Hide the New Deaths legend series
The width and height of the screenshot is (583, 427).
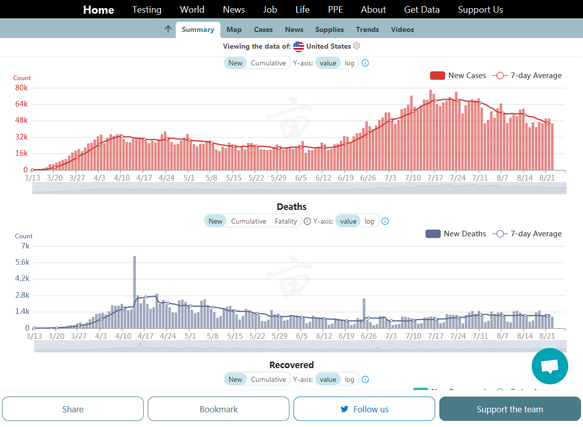coord(456,234)
